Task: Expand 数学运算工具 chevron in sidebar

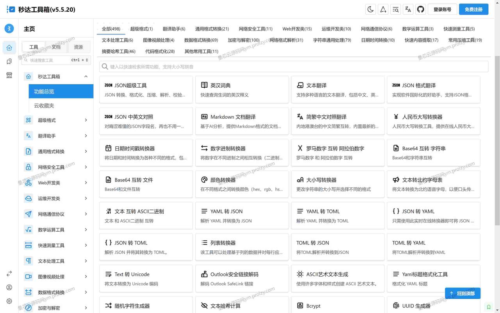Action: [x=86, y=230]
